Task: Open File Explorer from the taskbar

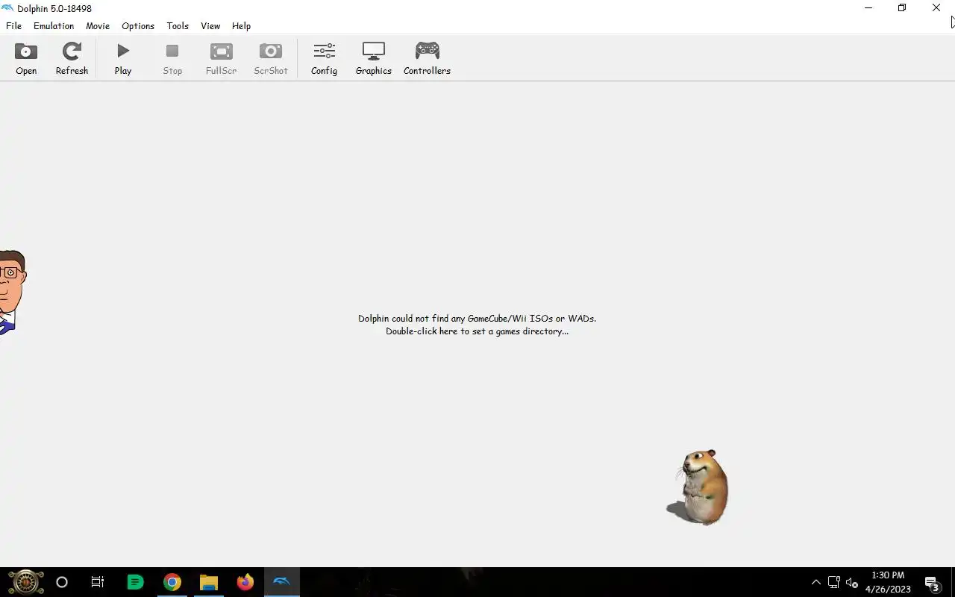Action: coord(209,582)
